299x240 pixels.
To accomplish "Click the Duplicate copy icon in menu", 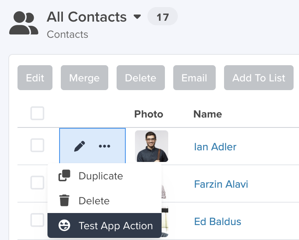I will click(x=64, y=176).
